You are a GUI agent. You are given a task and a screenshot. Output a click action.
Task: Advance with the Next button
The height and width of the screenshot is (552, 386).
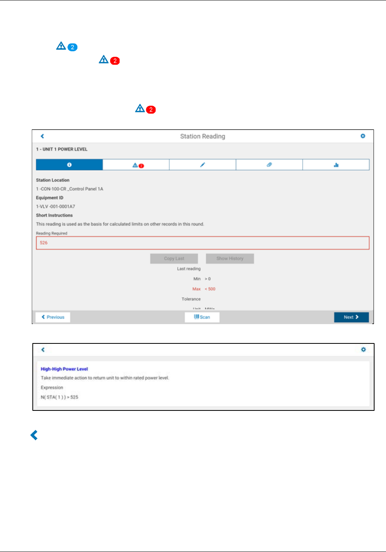[x=351, y=317]
